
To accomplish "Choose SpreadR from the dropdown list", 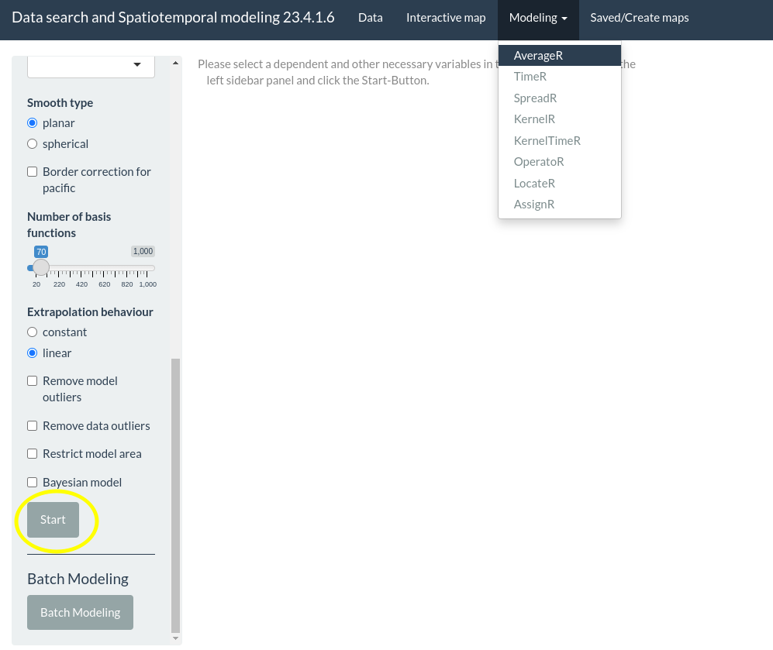I will [x=535, y=98].
